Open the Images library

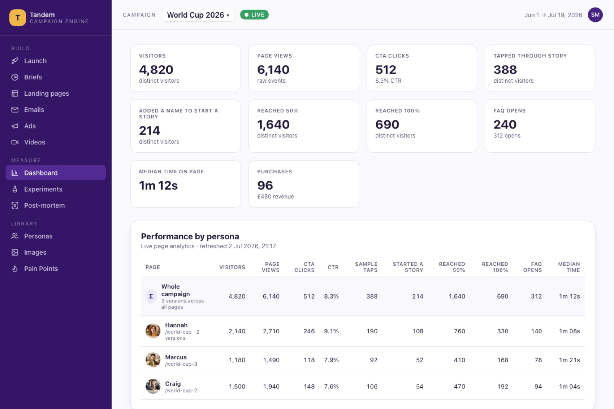(x=56, y=252)
